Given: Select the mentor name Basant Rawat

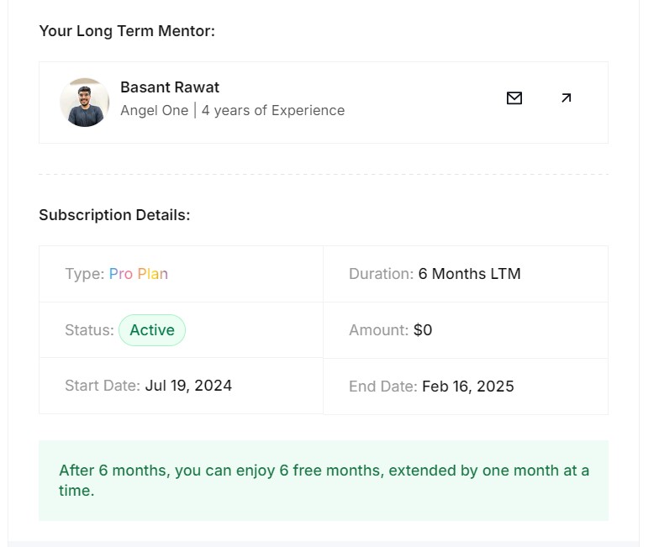Looking at the screenshot, I should pos(170,87).
